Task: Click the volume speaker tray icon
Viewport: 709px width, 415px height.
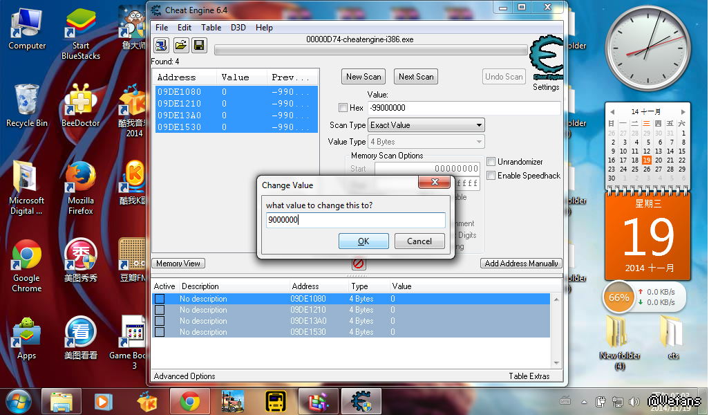Action: (634, 401)
